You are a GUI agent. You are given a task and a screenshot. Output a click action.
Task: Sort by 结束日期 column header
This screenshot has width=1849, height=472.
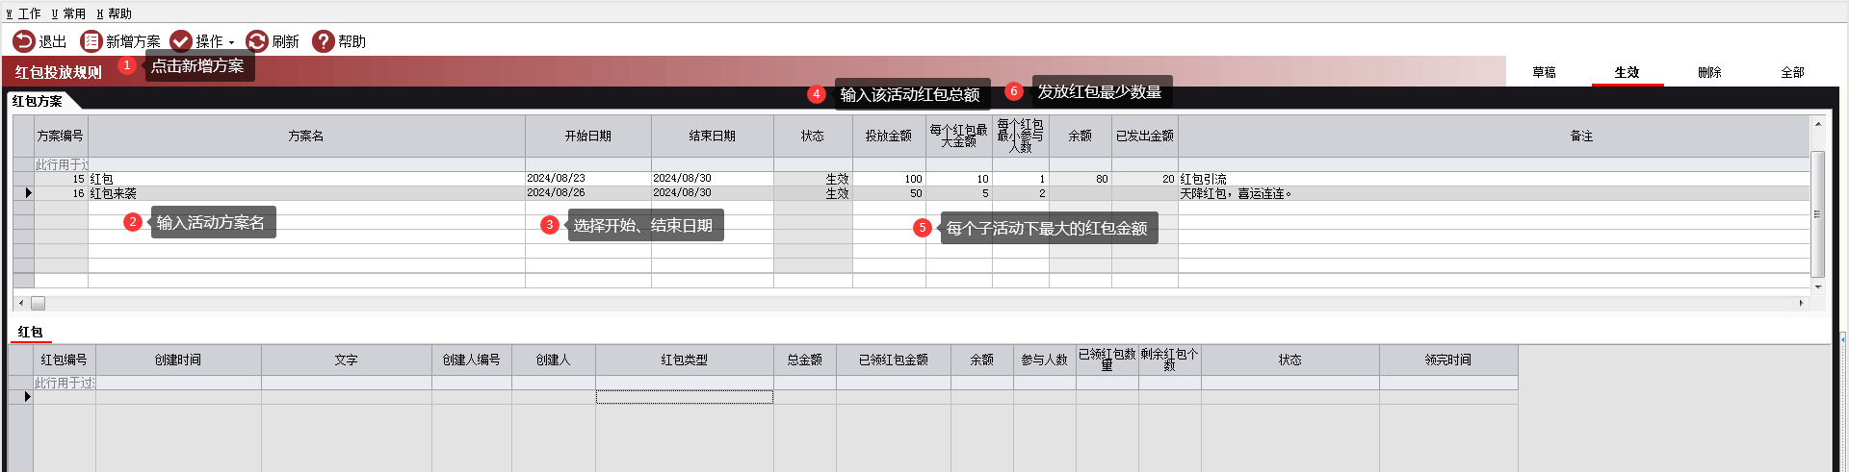pos(713,136)
